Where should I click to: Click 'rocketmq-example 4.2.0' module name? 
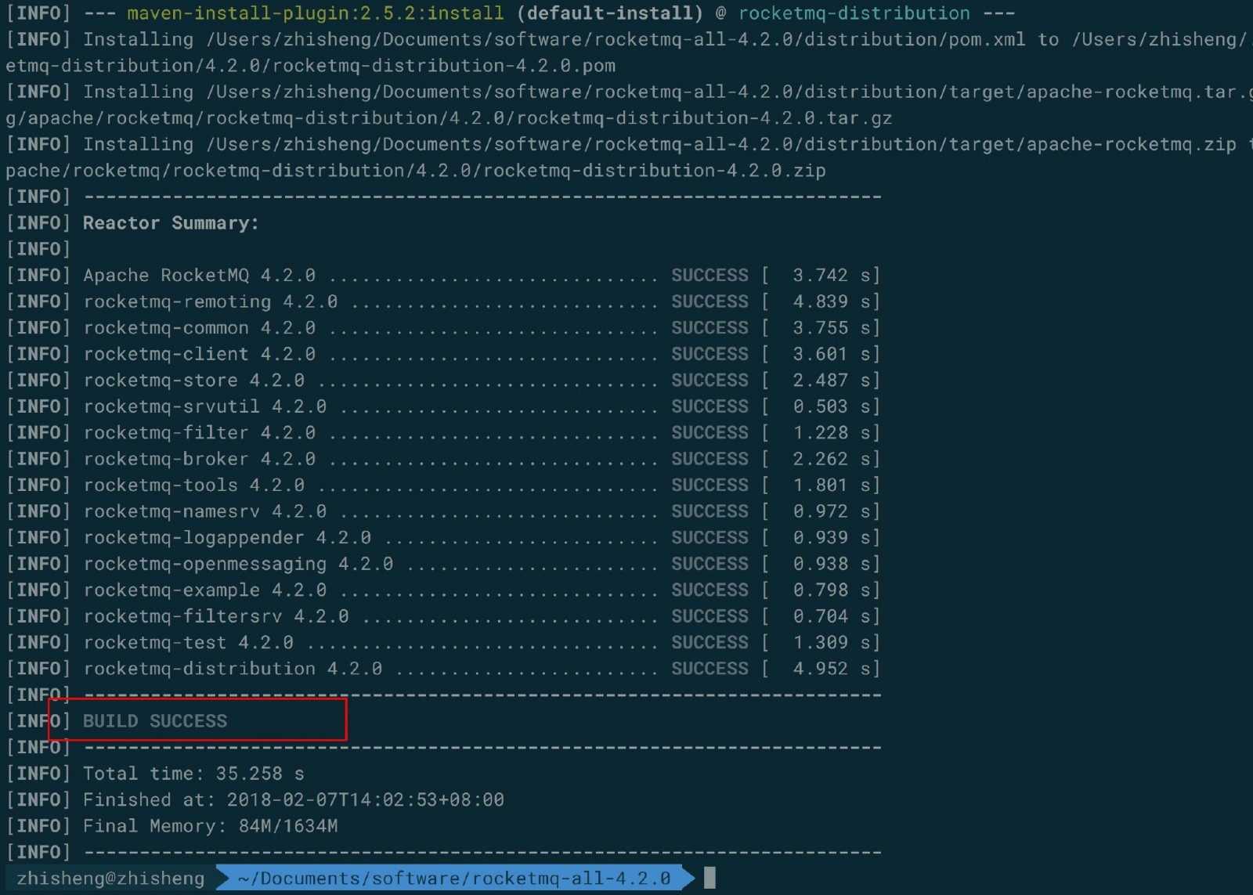click(205, 590)
